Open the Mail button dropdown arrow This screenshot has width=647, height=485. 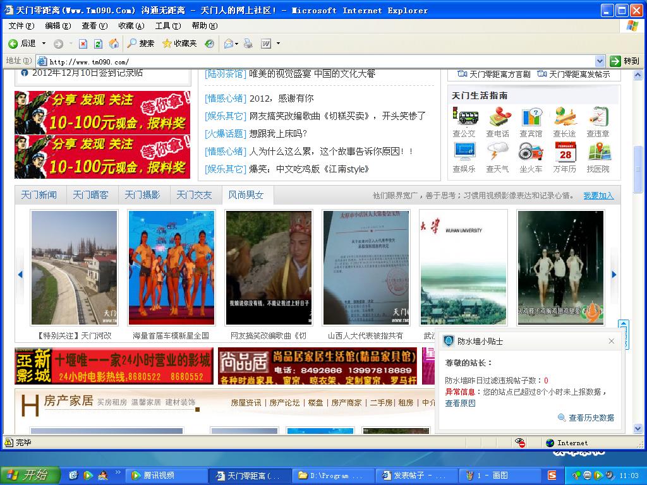tap(236, 44)
